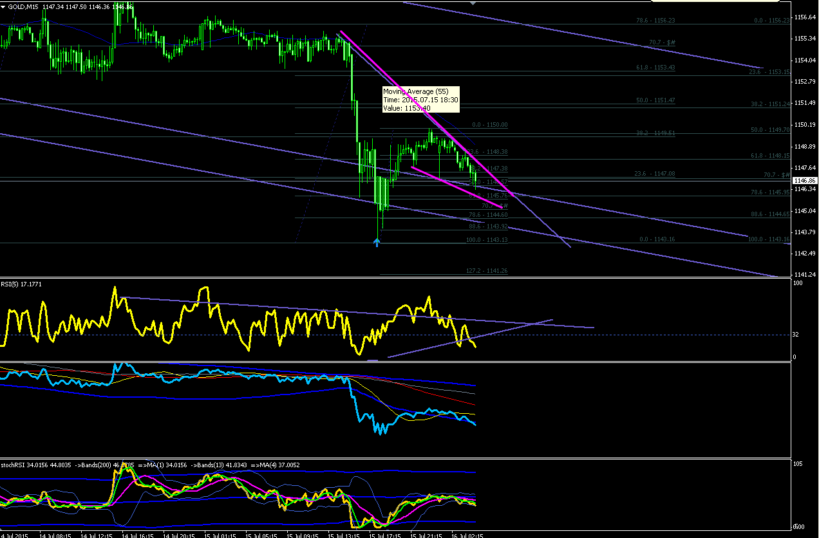
Task: Click the 15 Jul 13:15 time axis label
Action: pyautogui.click(x=344, y=535)
